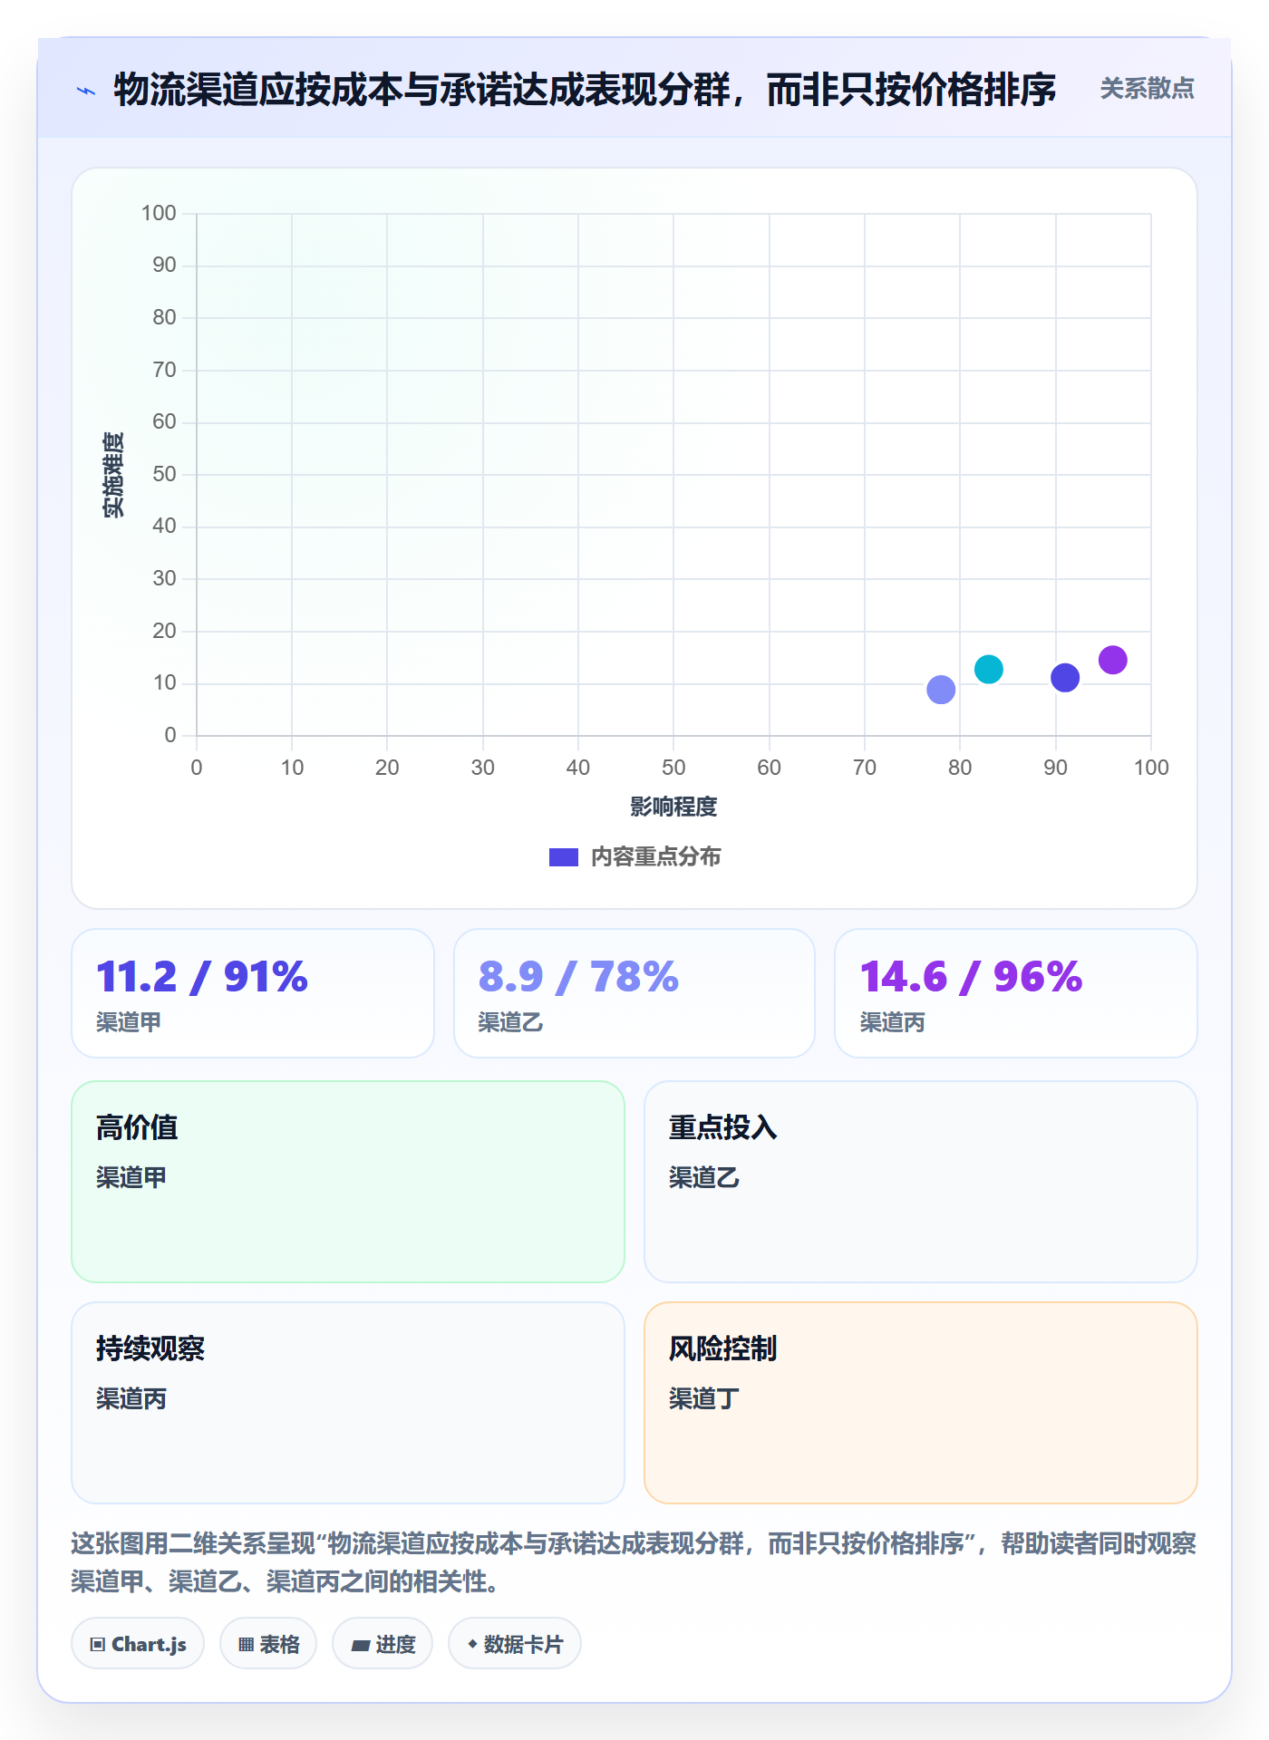
Task: Click the 风险控制 quadrant card
Action: coord(921,1403)
